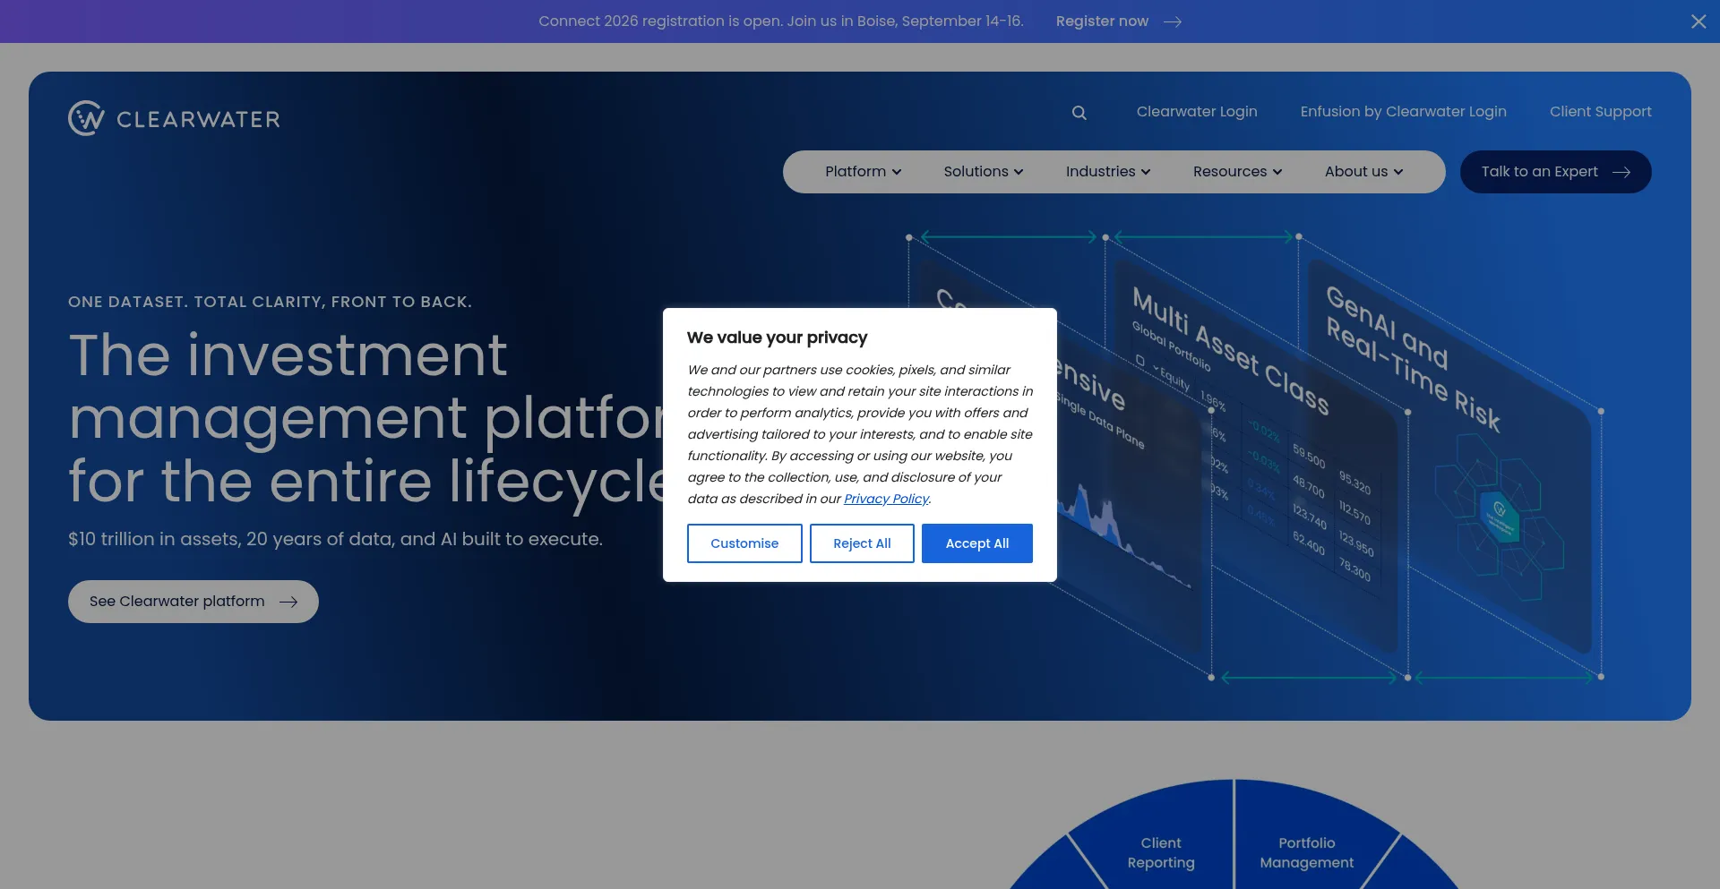
Task: Click the 'We value your privacy' heading
Action: tap(778, 338)
